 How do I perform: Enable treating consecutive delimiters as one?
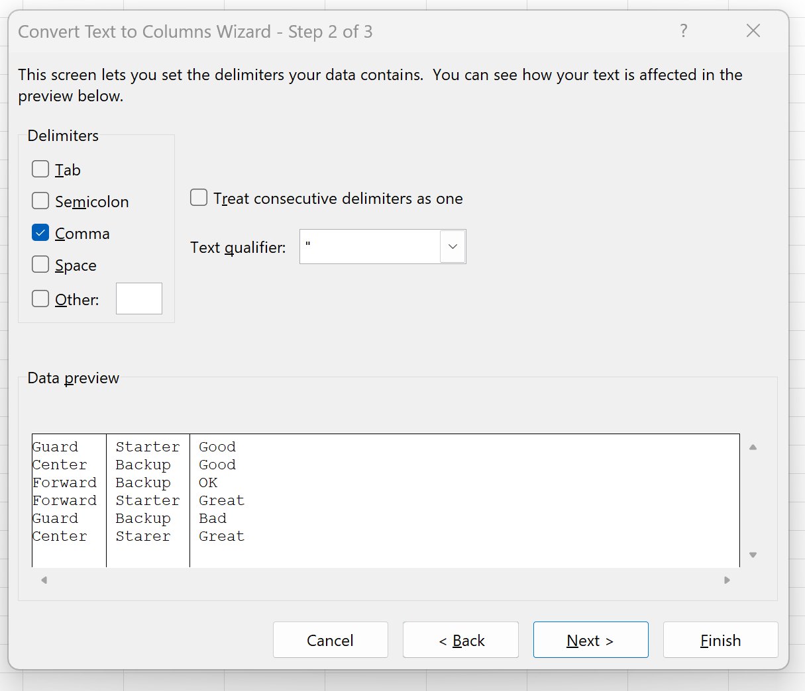click(x=199, y=197)
